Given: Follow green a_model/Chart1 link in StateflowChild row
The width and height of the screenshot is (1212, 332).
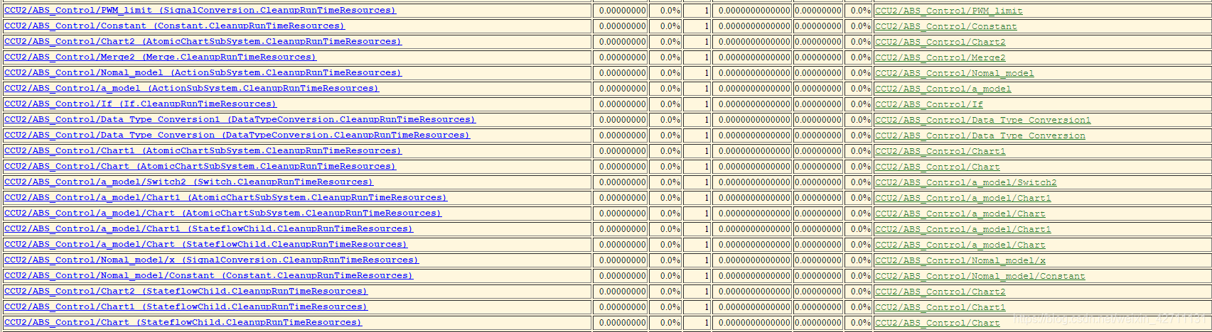Looking at the screenshot, I should [x=963, y=230].
